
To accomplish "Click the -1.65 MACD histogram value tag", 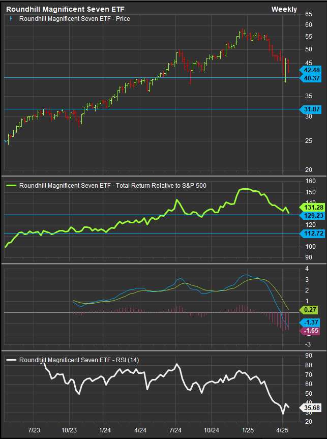I will [x=310, y=331].
